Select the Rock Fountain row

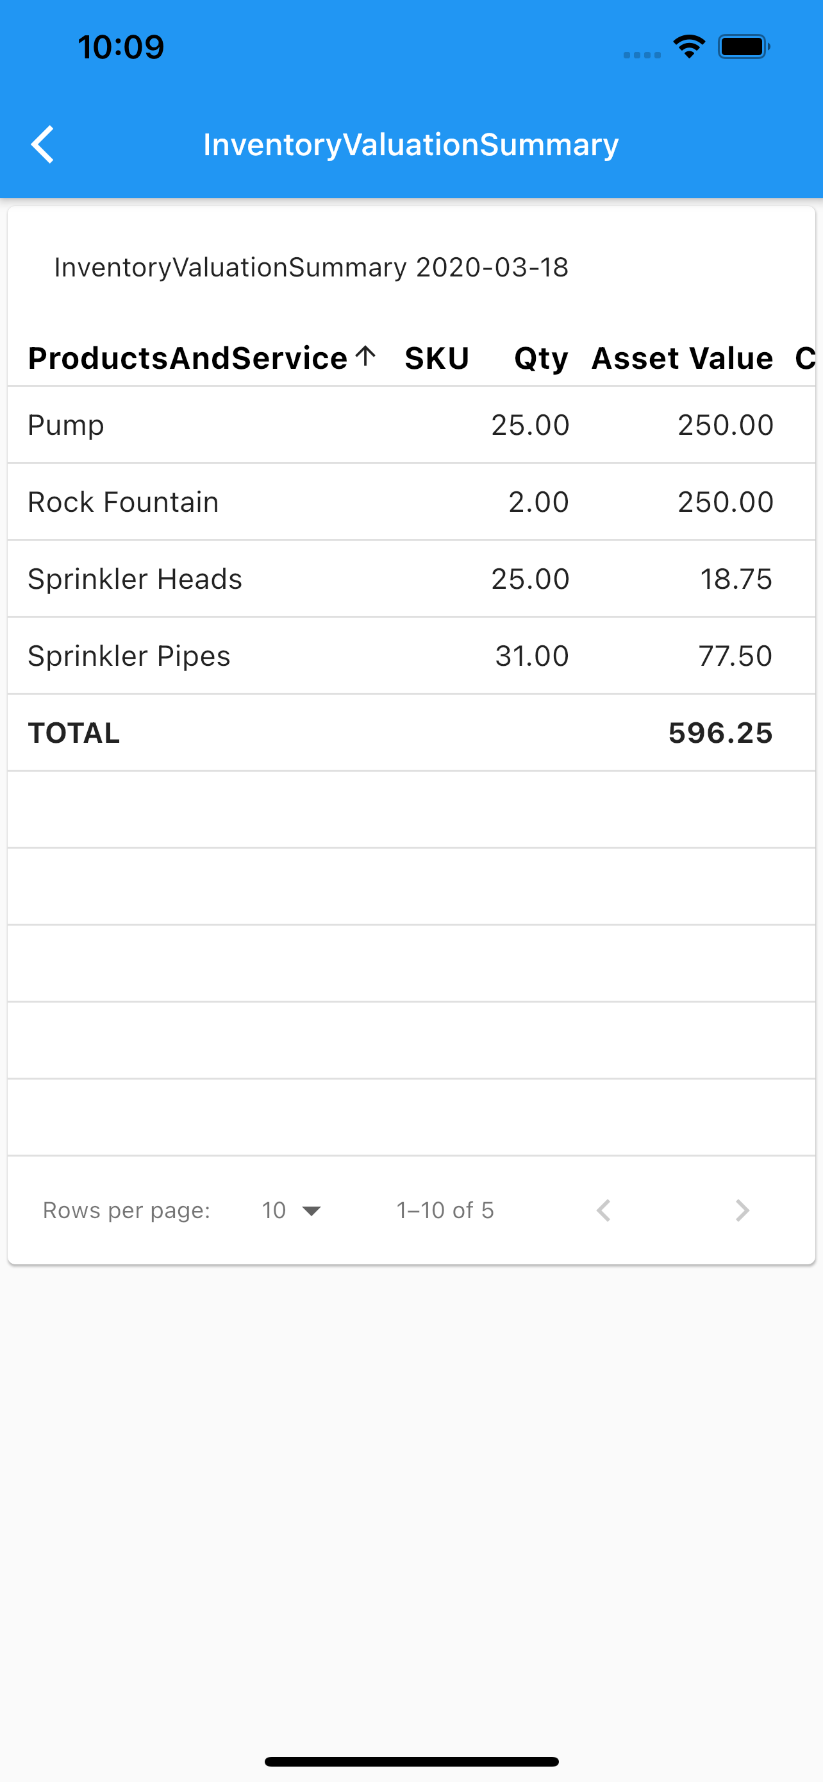pos(411,502)
